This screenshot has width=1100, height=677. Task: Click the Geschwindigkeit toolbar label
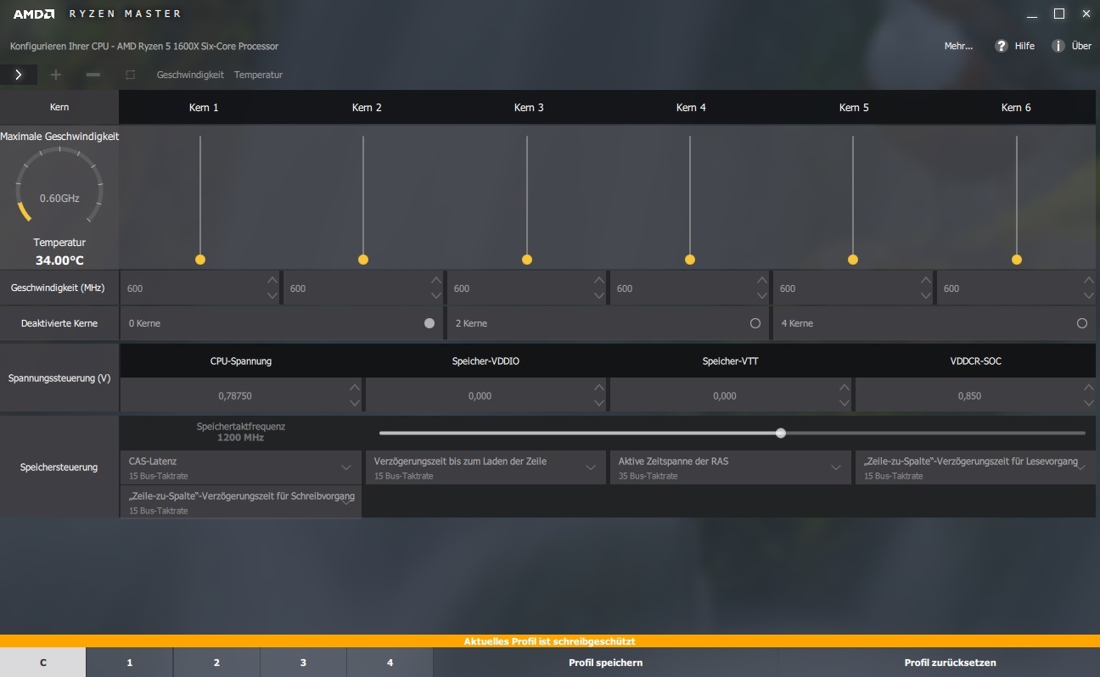[x=190, y=75]
